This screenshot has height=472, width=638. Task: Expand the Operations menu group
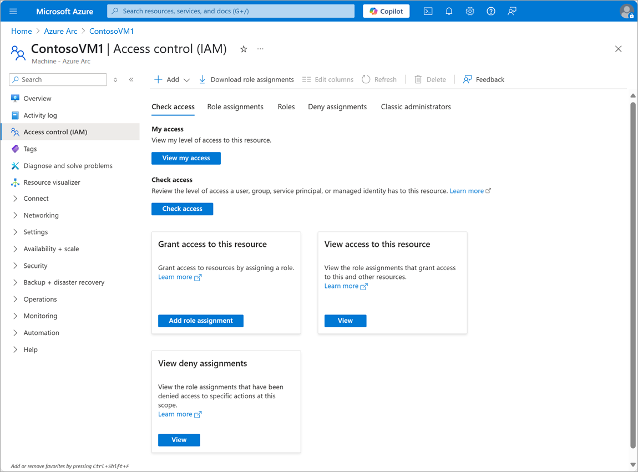pos(15,299)
